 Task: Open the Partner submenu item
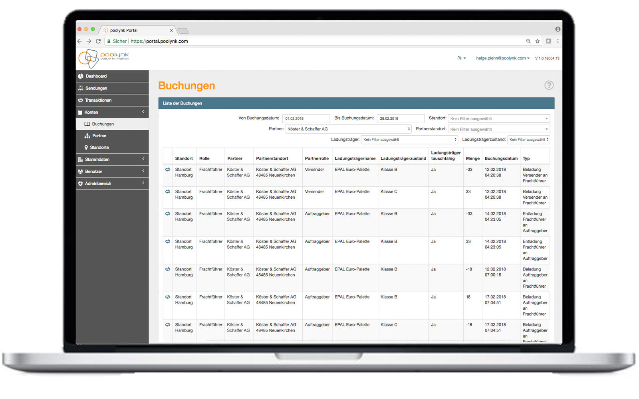(112, 136)
